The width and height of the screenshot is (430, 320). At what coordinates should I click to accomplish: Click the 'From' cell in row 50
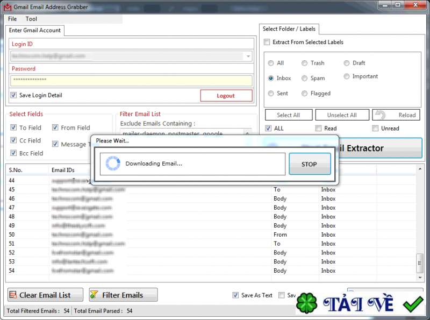[x=280, y=234]
